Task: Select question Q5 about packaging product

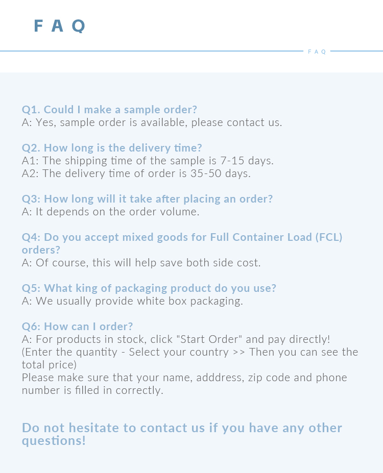Action: pyautogui.click(x=149, y=288)
